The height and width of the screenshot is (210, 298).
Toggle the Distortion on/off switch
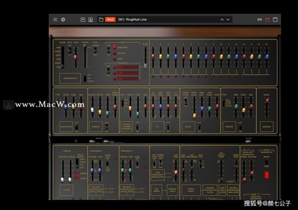(76, 127)
